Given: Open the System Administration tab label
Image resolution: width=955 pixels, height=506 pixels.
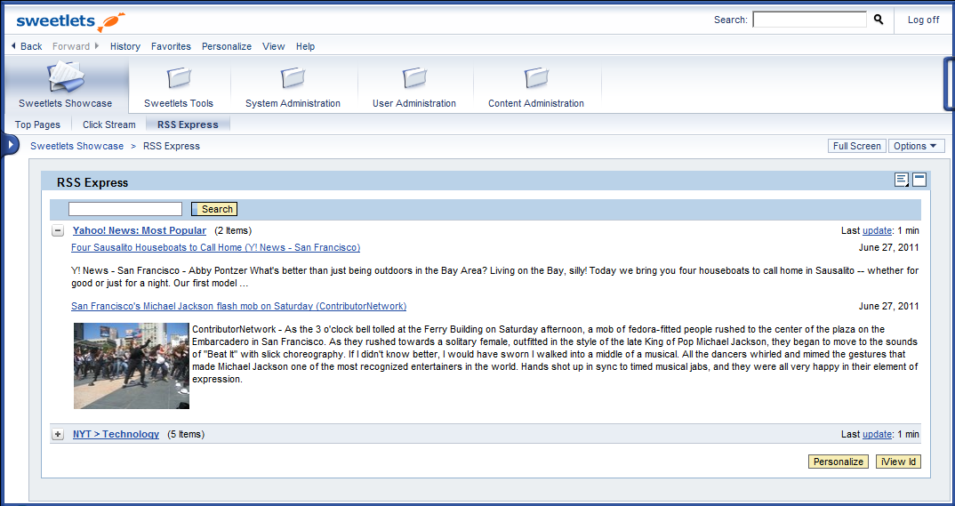Looking at the screenshot, I should 293,103.
